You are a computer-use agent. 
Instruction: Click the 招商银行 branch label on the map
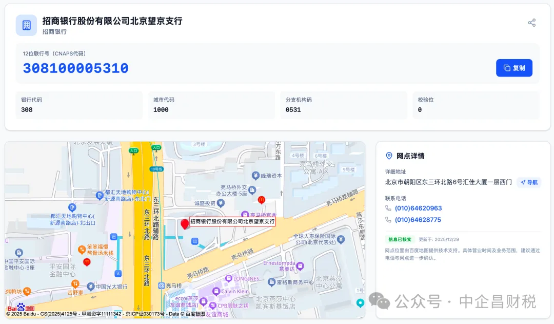pos(232,222)
